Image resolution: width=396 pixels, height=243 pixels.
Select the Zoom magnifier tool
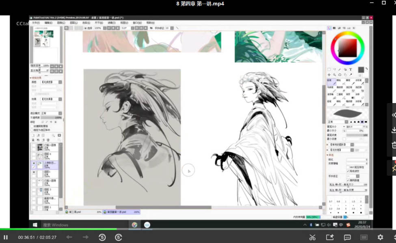[x=334, y=75]
